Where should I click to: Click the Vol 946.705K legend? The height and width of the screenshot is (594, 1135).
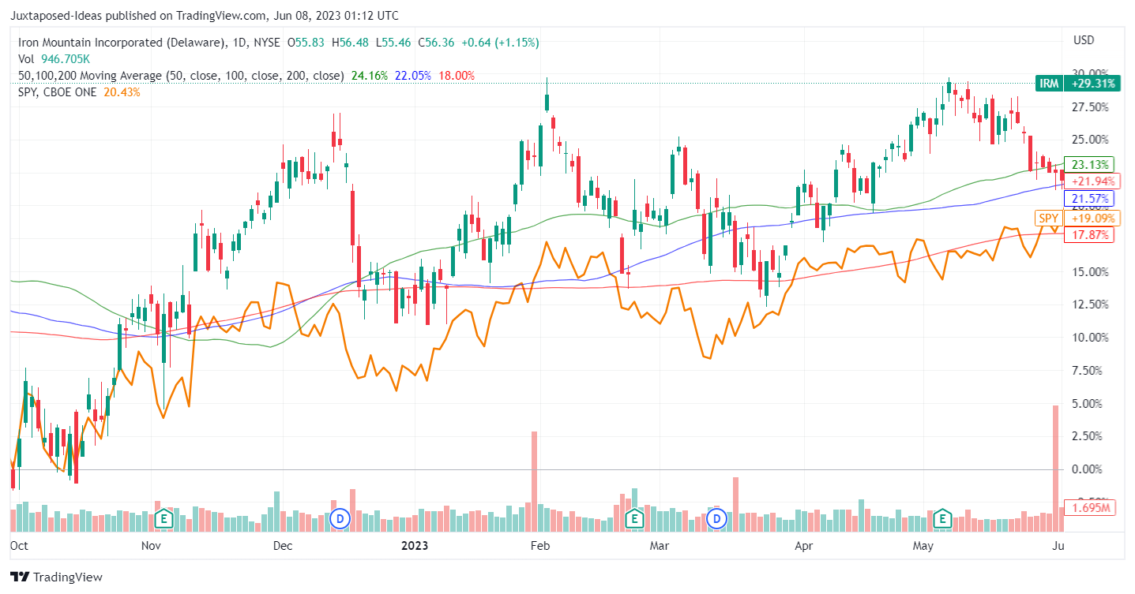[x=54, y=59]
